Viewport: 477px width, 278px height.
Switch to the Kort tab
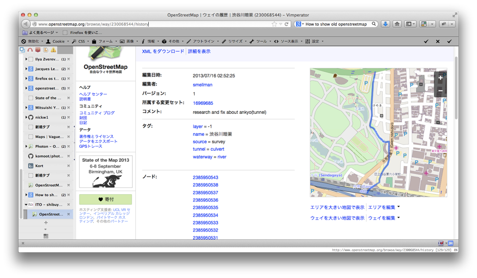point(48,166)
